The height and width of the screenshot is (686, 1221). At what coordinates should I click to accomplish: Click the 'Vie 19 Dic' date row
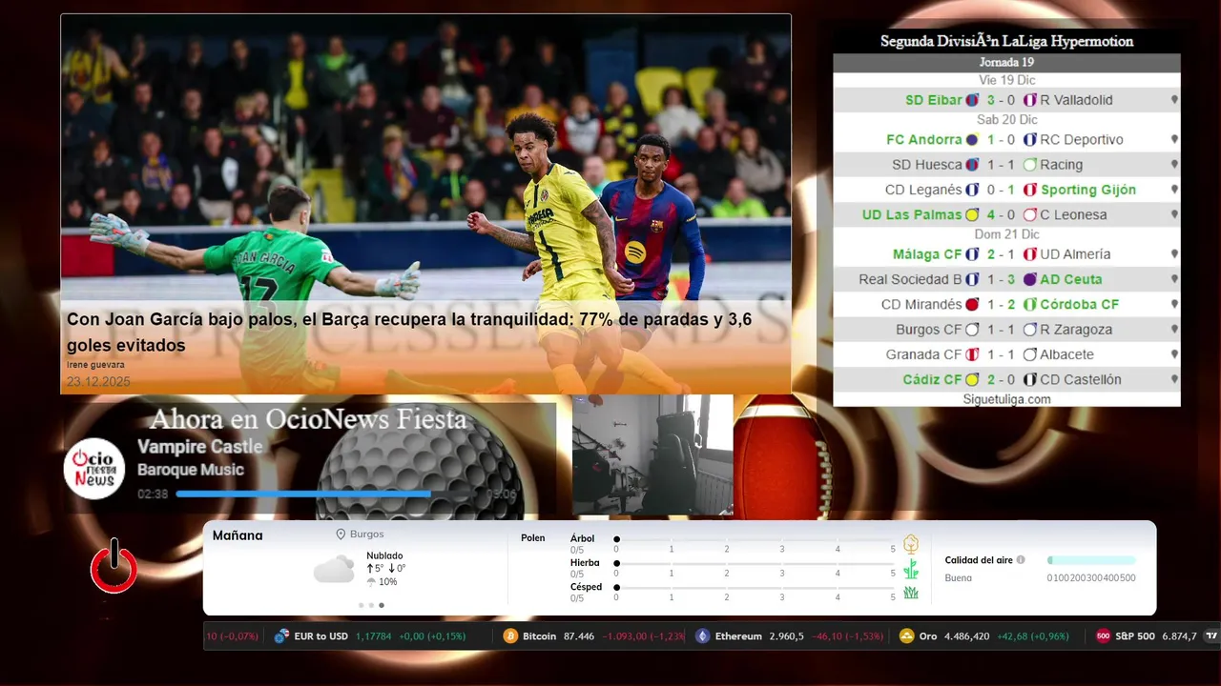tap(1006, 80)
